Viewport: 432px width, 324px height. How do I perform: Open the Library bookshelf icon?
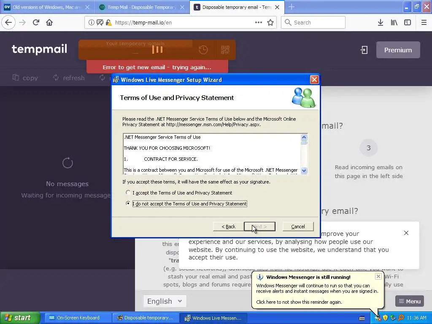tap(394, 23)
